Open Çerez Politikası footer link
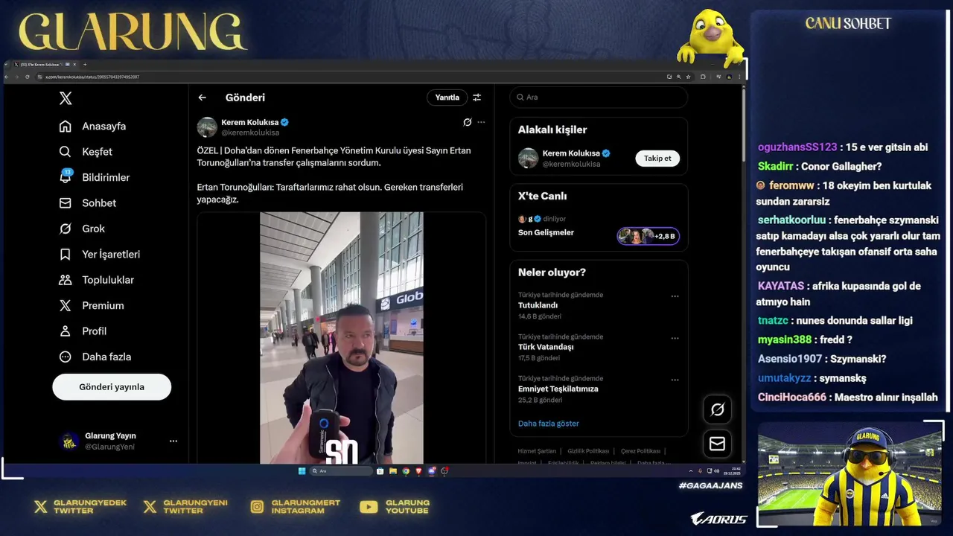 coord(640,451)
